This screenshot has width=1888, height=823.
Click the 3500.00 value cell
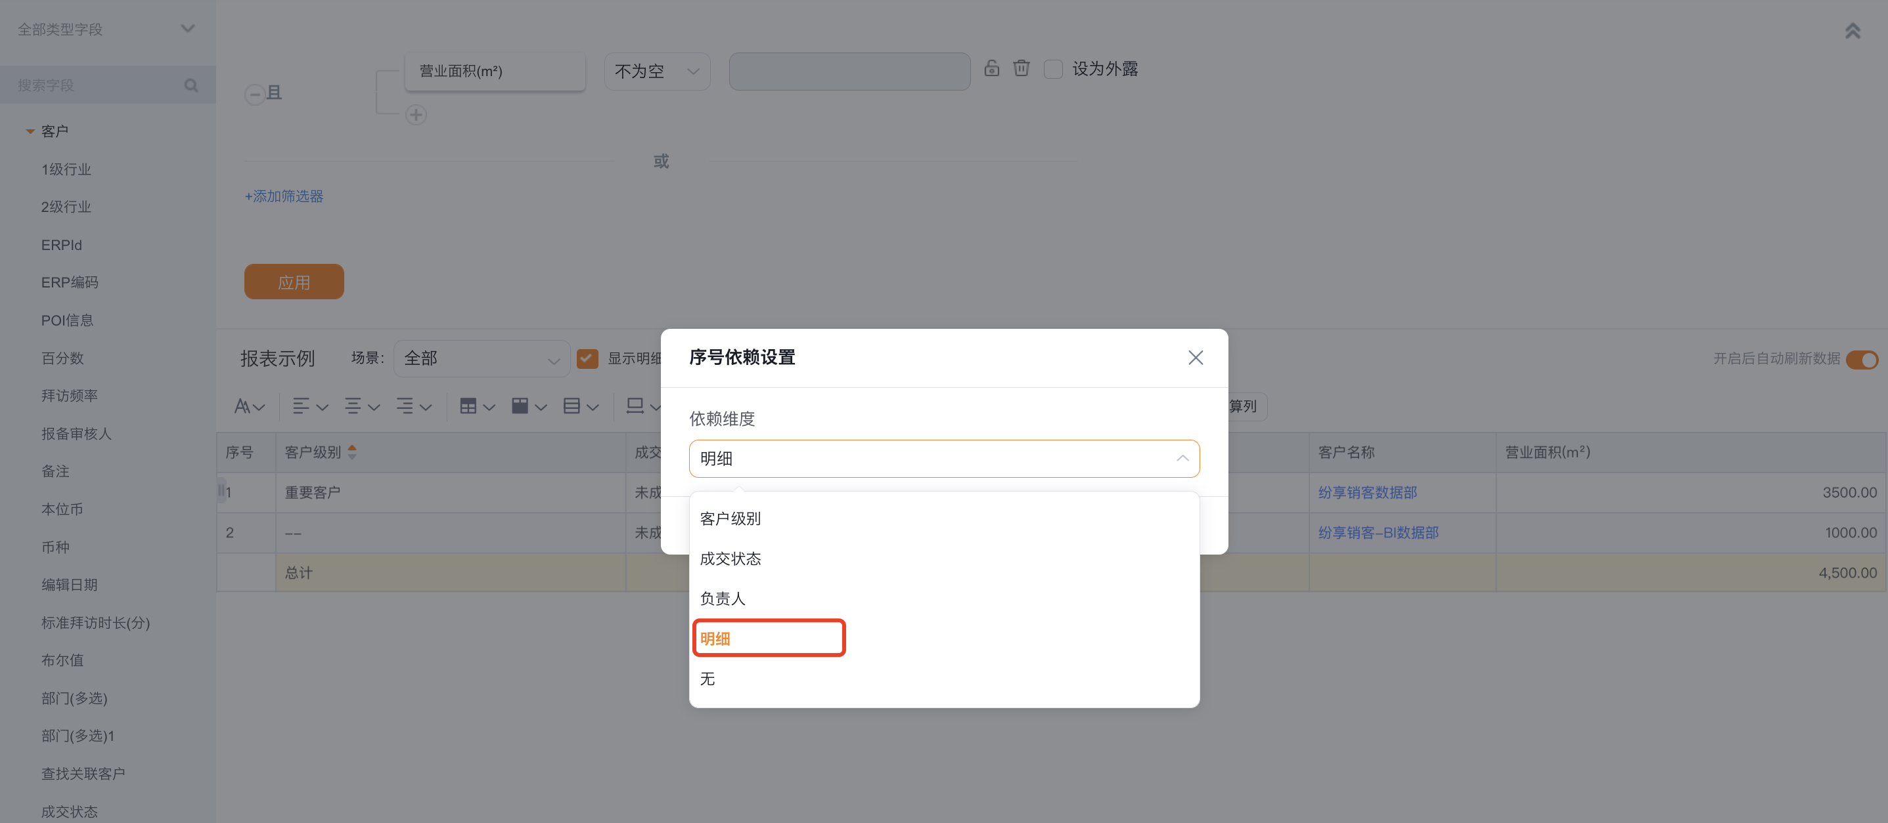click(1690, 493)
